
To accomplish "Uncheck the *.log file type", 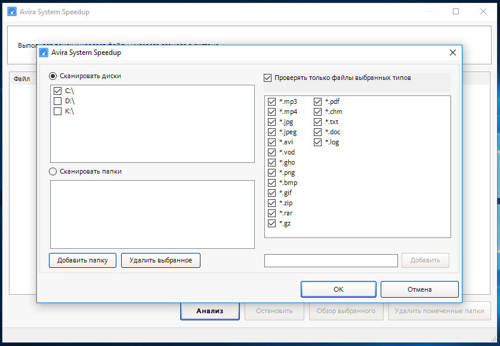I will [x=317, y=142].
